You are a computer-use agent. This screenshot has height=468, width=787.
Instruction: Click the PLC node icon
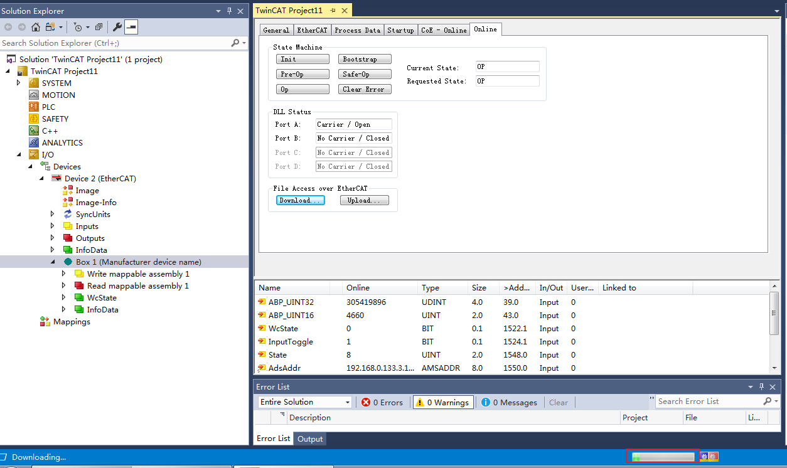pyautogui.click(x=34, y=107)
